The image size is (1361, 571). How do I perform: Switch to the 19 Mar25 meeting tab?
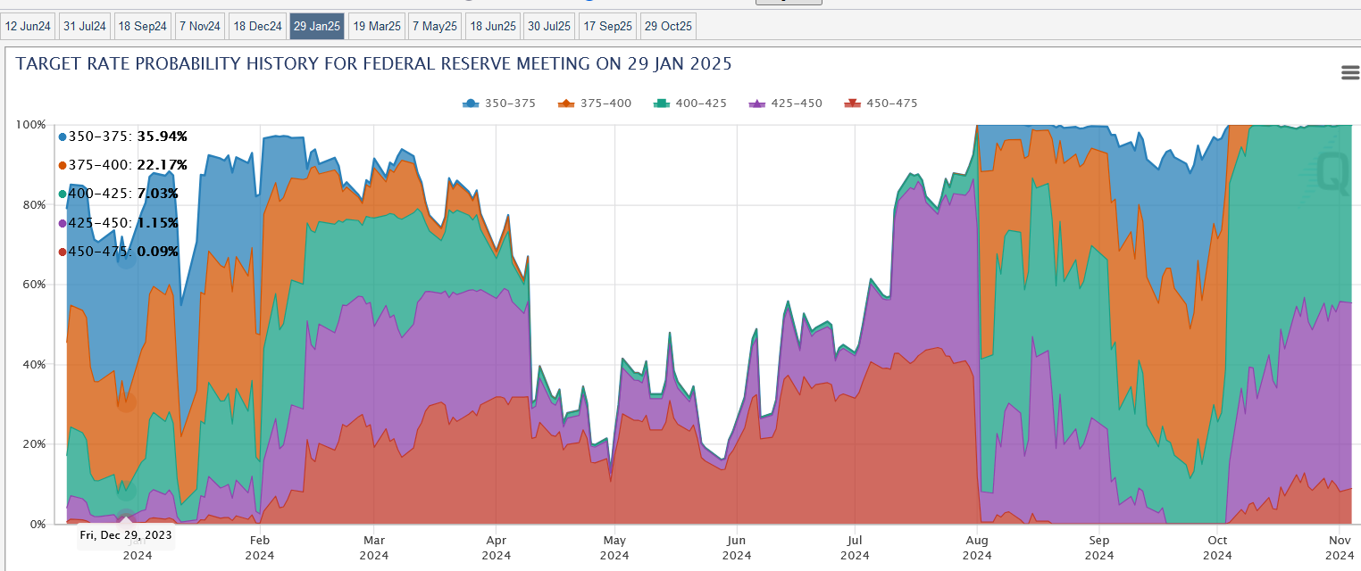pos(377,27)
